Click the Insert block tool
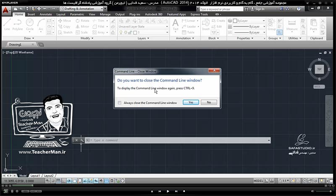 205,25
